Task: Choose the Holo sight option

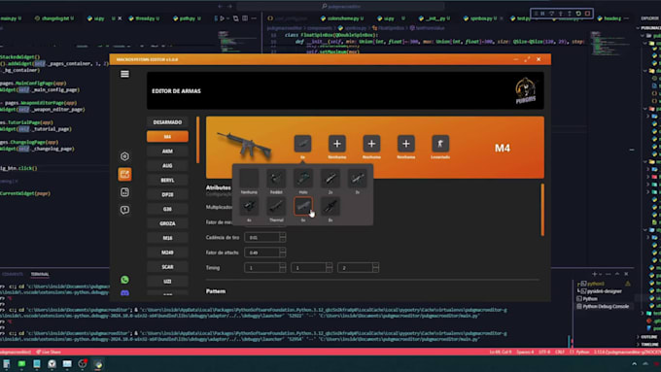Action: [303, 179]
